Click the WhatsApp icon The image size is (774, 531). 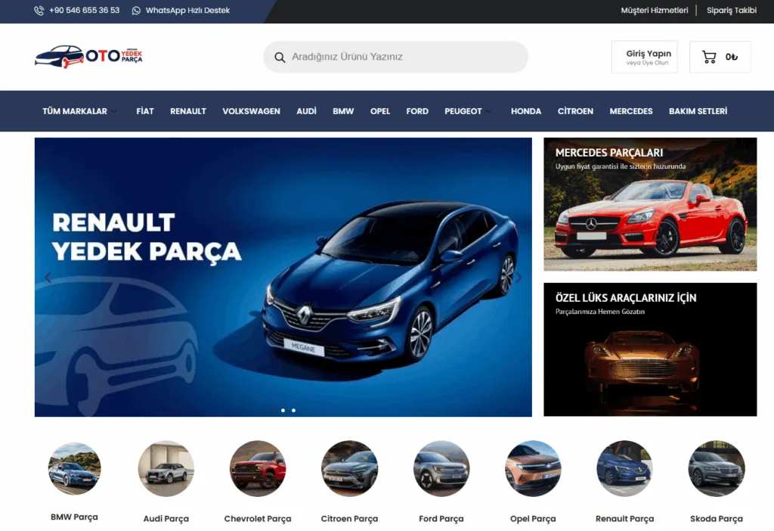click(x=136, y=11)
